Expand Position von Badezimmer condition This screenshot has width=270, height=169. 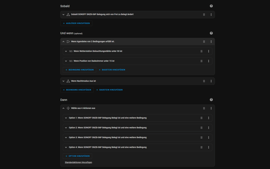coord(66,61)
